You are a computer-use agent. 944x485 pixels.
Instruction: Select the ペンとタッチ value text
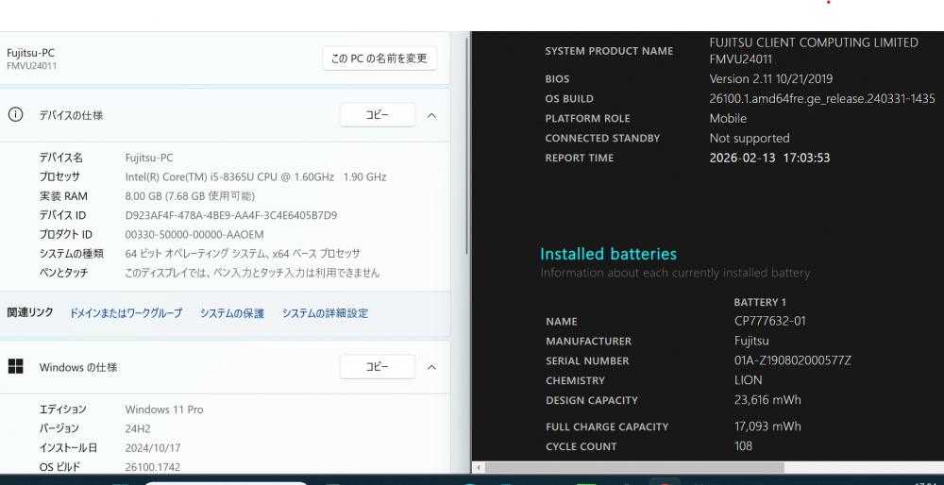(252, 273)
